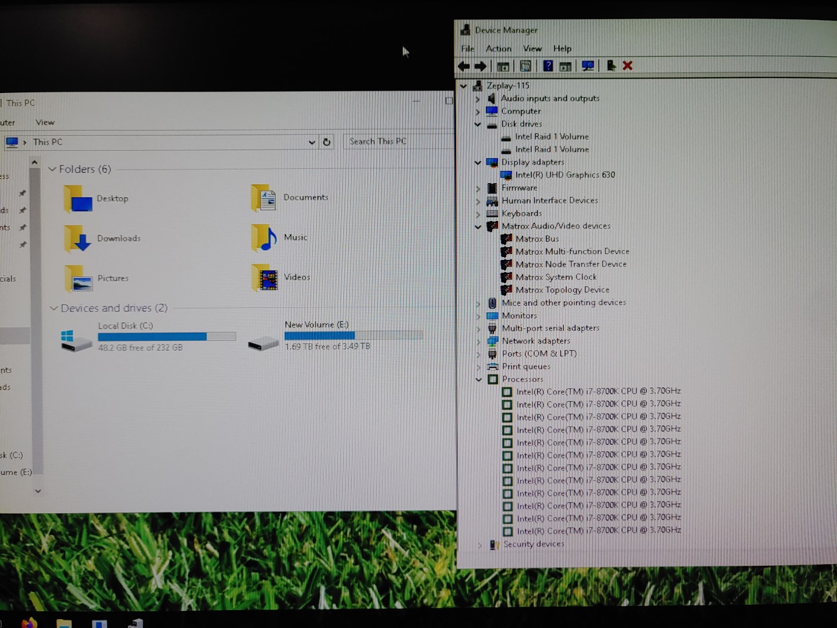
Task: Select the Matrox Node Transfer Device entry
Action: (570, 264)
